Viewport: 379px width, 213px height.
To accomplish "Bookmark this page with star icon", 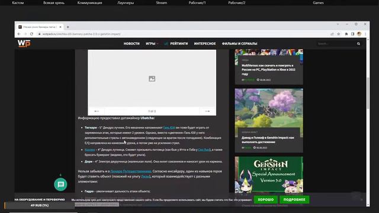I will click(x=339, y=34).
